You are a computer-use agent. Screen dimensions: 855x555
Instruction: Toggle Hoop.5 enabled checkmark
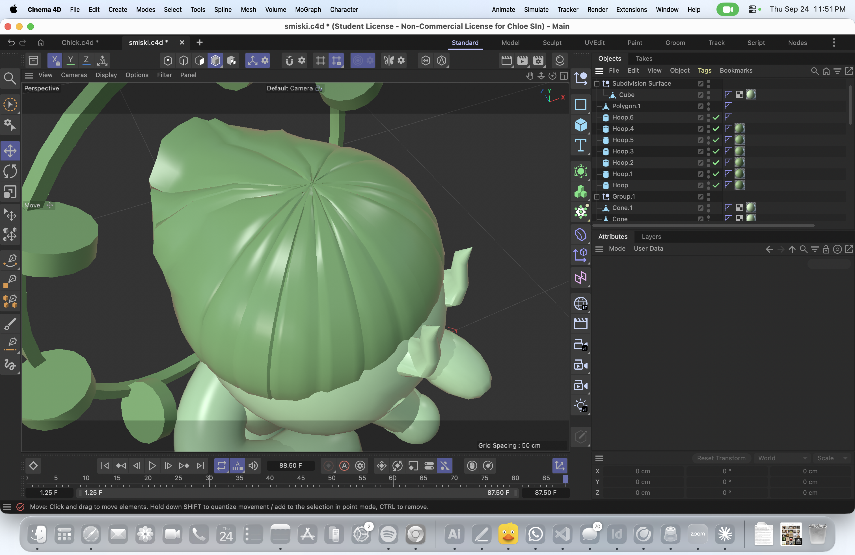(716, 140)
